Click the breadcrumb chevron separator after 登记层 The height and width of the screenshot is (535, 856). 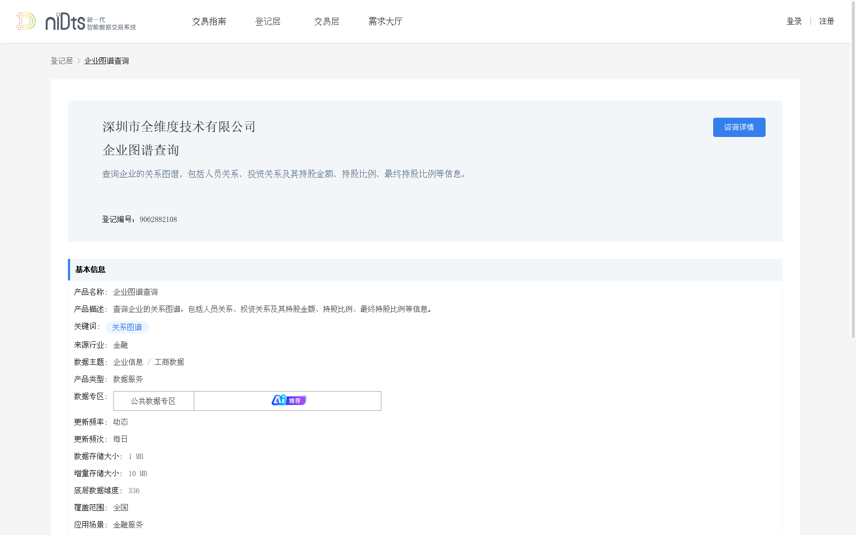(x=79, y=61)
